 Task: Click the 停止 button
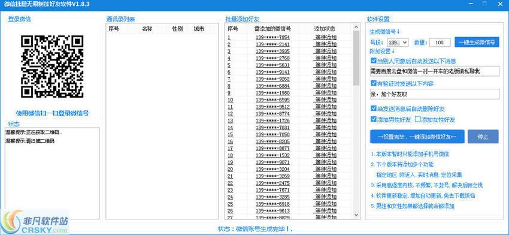point(483,137)
